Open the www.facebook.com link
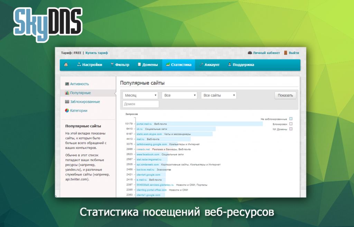Screen dimensions: 354x227 (x=148, y=154)
